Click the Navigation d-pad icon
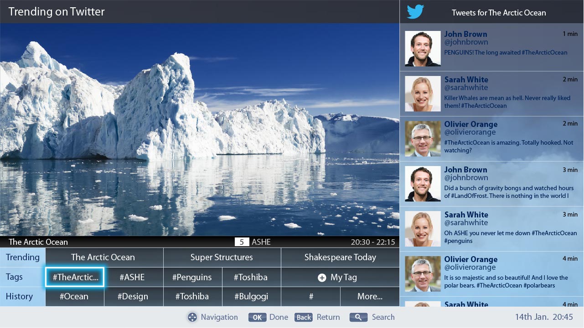584x328 pixels. coord(192,317)
